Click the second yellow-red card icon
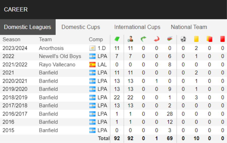227x143 pixels. point(209,39)
